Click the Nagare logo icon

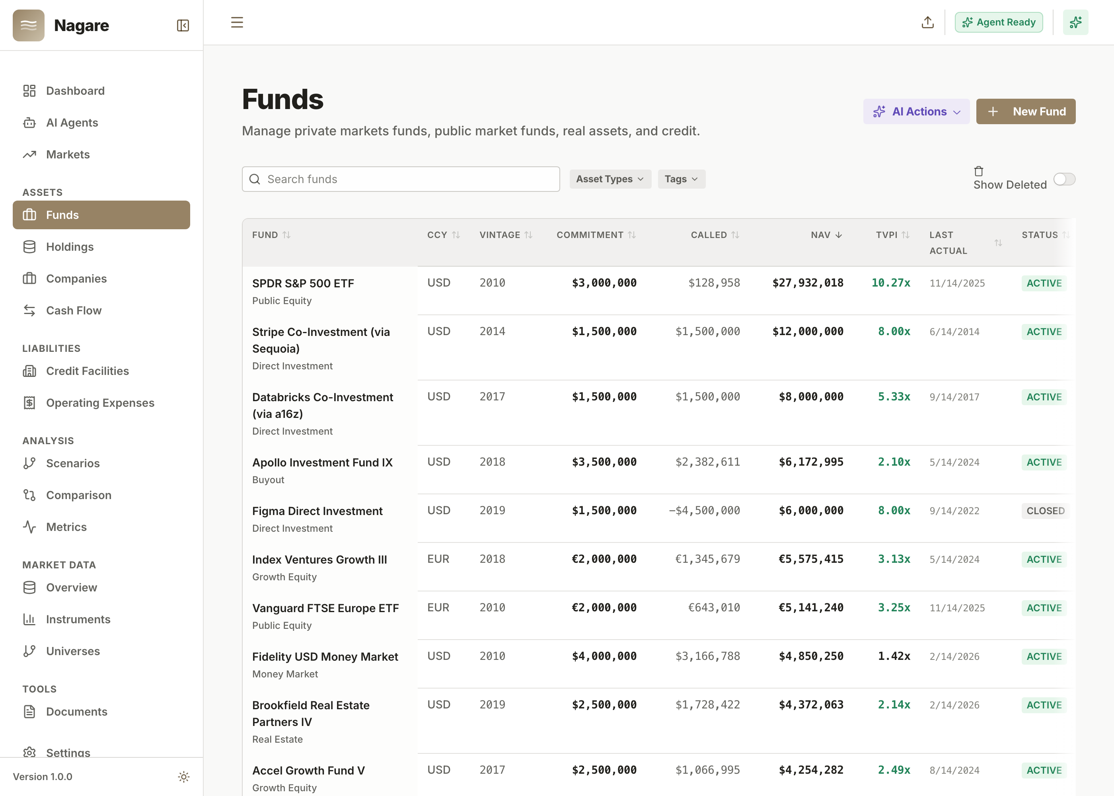[x=28, y=25]
